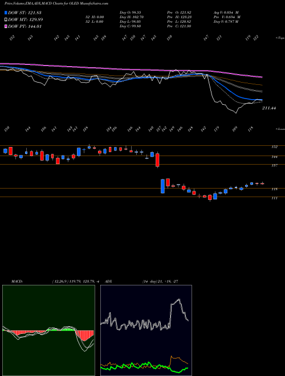The image size is (285, 376).
Task: Click the 118 price level label
Action: 275,189
